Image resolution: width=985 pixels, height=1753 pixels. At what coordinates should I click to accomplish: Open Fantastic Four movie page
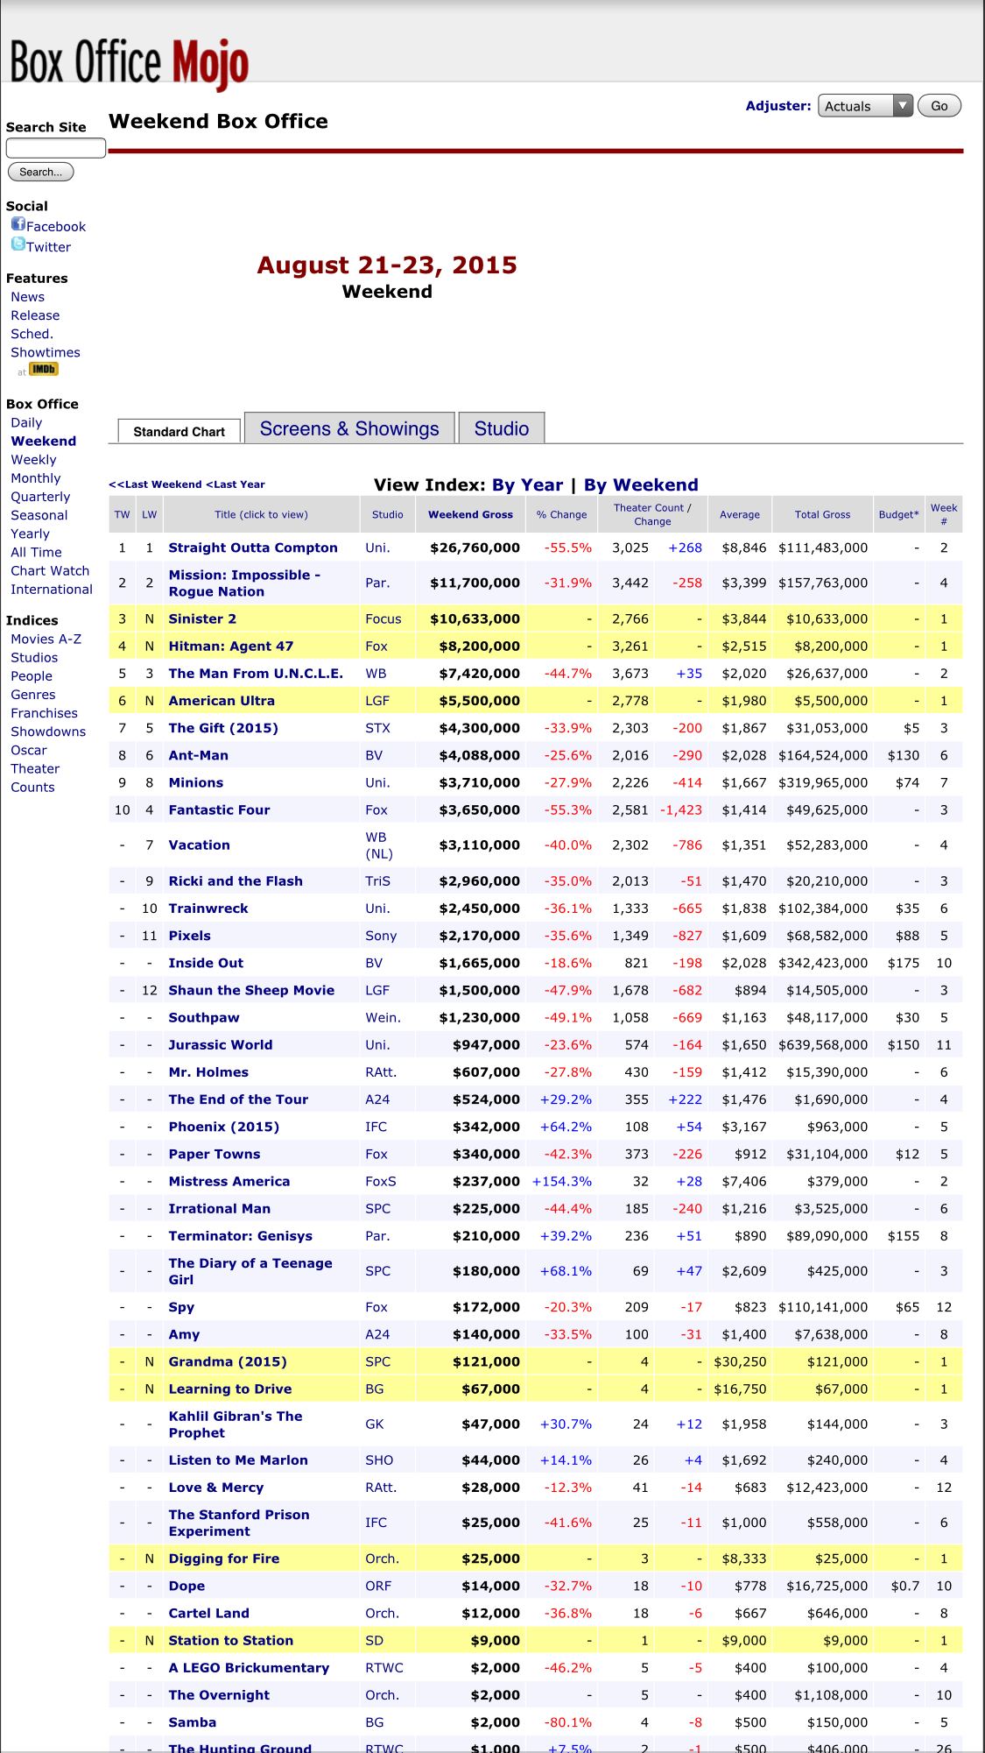(219, 810)
